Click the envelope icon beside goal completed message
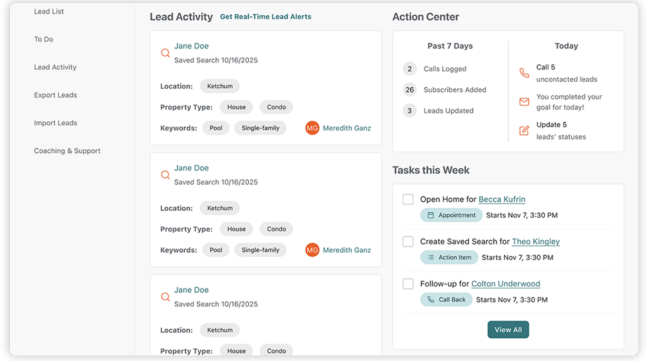 [524, 102]
